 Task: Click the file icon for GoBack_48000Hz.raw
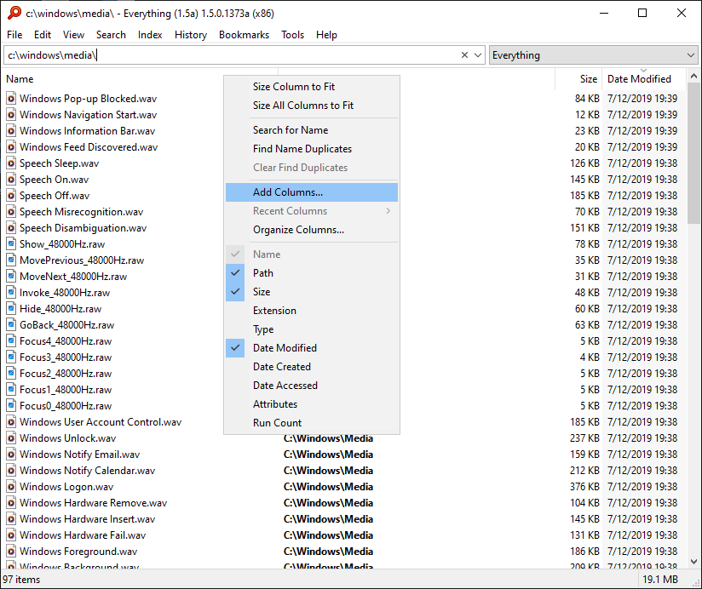11,324
